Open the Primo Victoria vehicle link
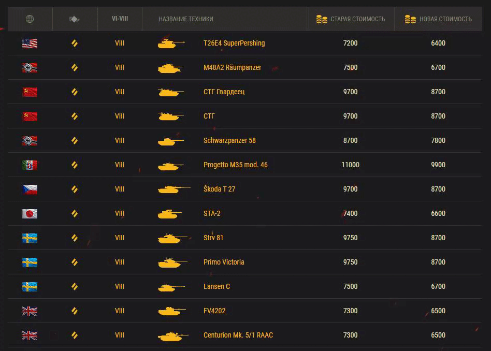Viewport: 491px width, 351px height. [x=224, y=262]
